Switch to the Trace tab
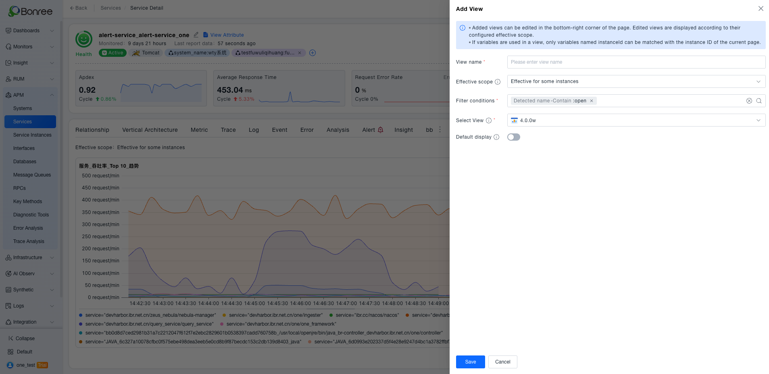This screenshot has width=769, height=374. [228, 130]
